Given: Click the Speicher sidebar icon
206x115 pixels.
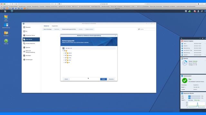Looking at the screenshot, I should click(24, 48).
